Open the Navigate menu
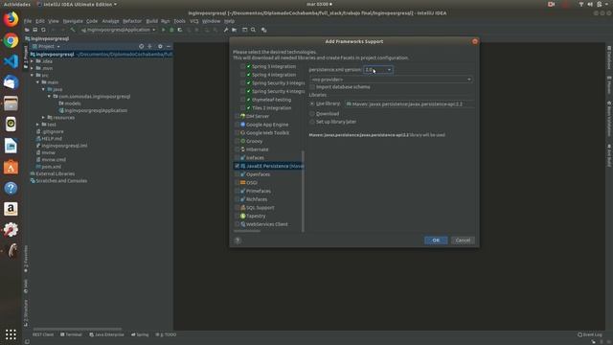Image resolution: width=613 pixels, height=345 pixels. (73, 21)
